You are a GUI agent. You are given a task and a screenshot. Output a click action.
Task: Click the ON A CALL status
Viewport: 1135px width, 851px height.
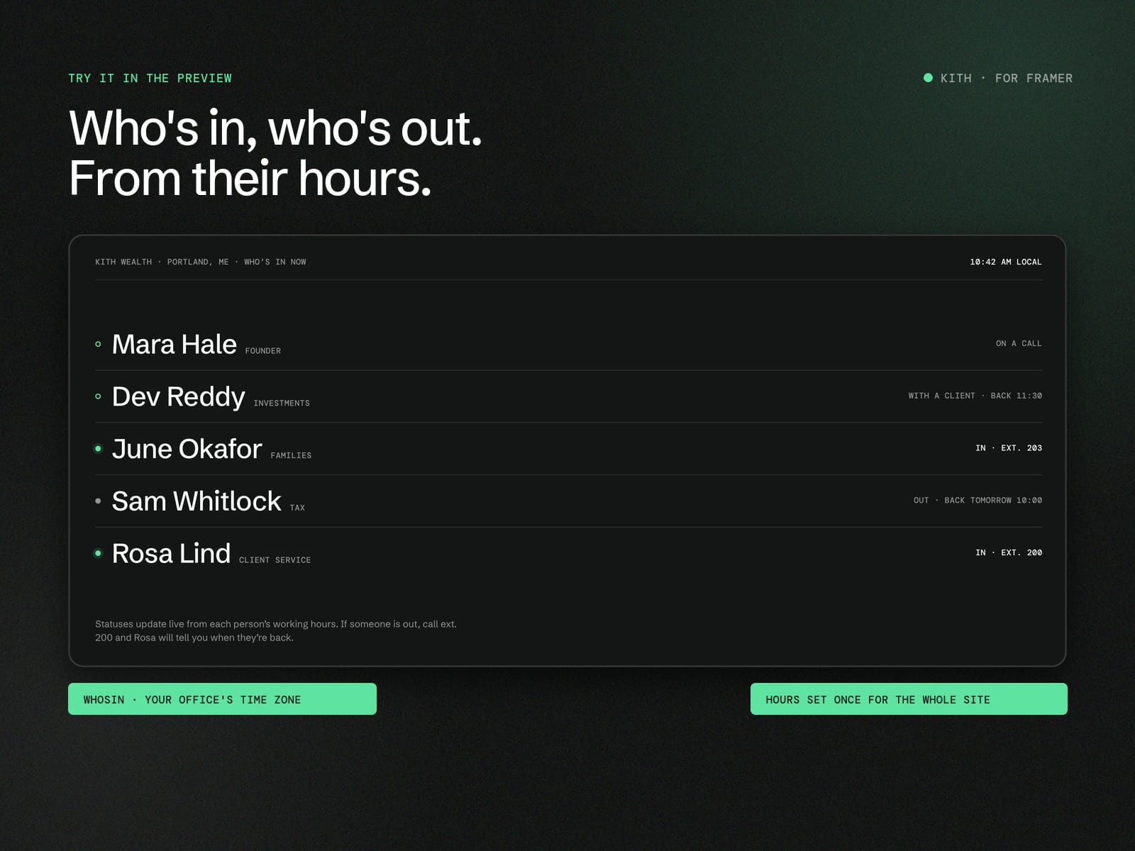click(1019, 343)
